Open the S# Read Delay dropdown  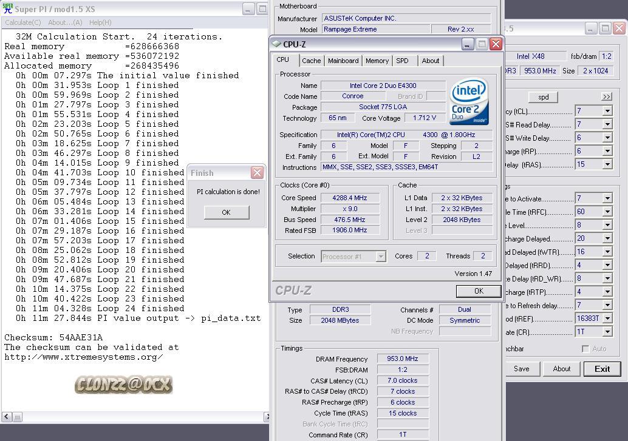coord(607,124)
